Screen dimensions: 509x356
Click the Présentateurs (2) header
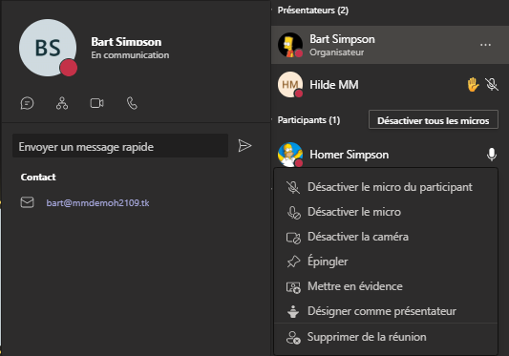(x=313, y=10)
